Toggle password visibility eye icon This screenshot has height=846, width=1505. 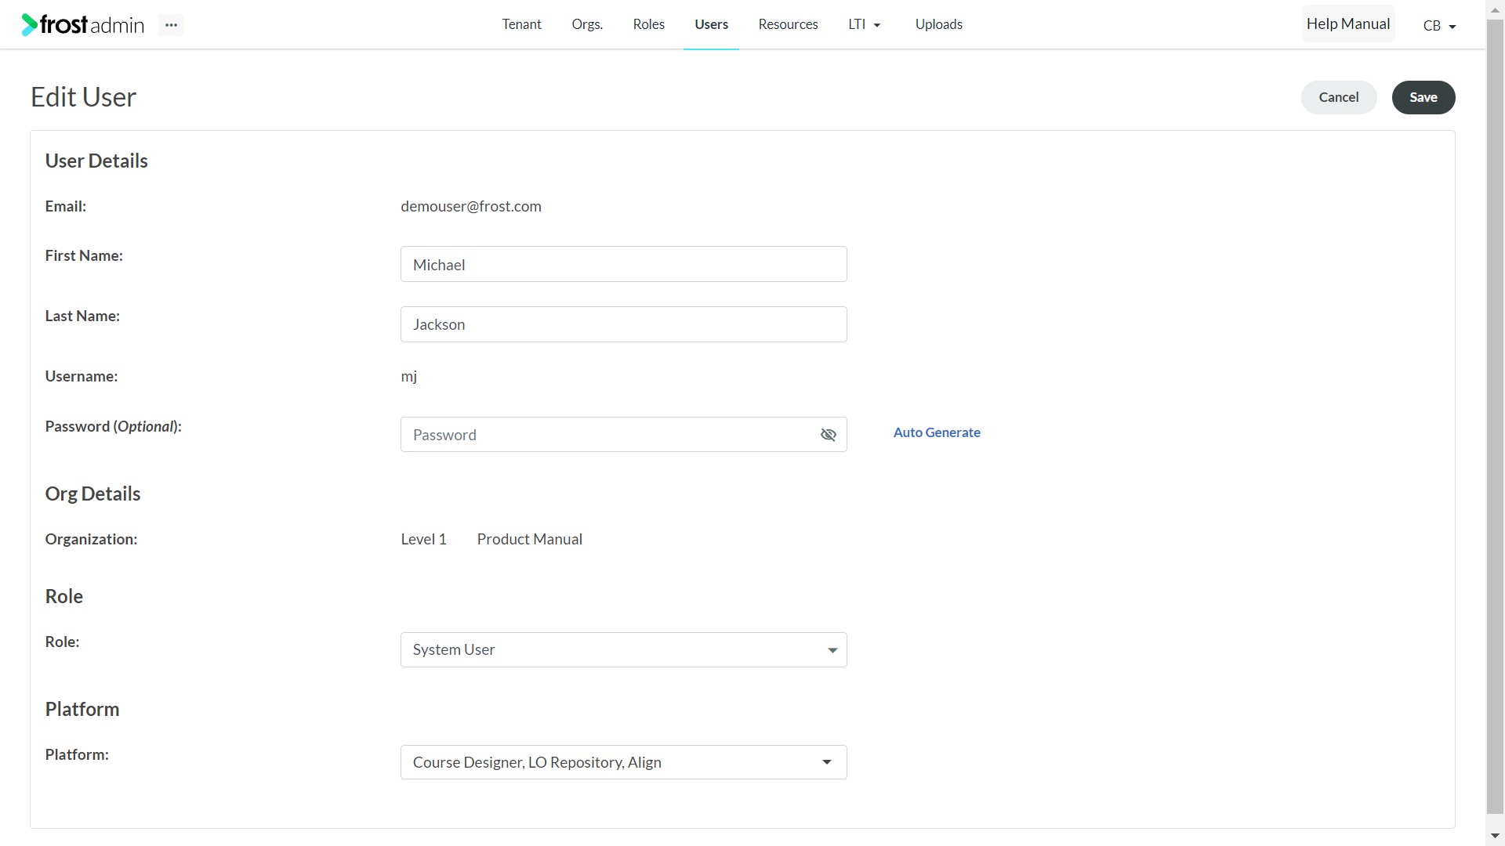point(828,435)
